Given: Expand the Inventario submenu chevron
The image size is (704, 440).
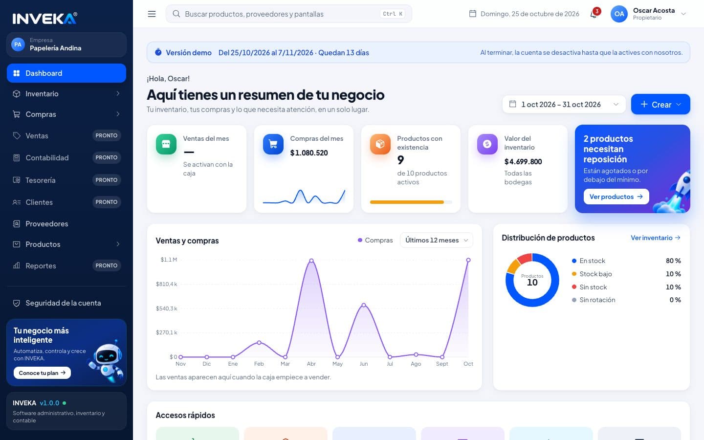Looking at the screenshot, I should click(x=118, y=93).
